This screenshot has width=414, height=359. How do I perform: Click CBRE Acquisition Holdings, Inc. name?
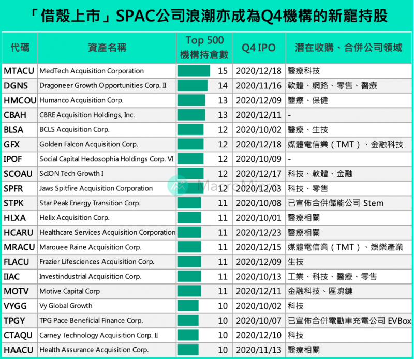tap(87, 115)
